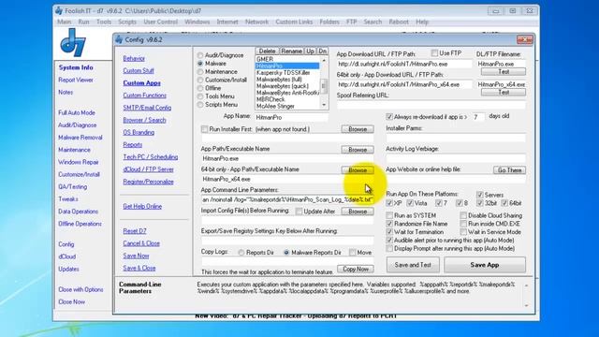Select the Offline radio option
The height and width of the screenshot is (337, 599).
200,88
